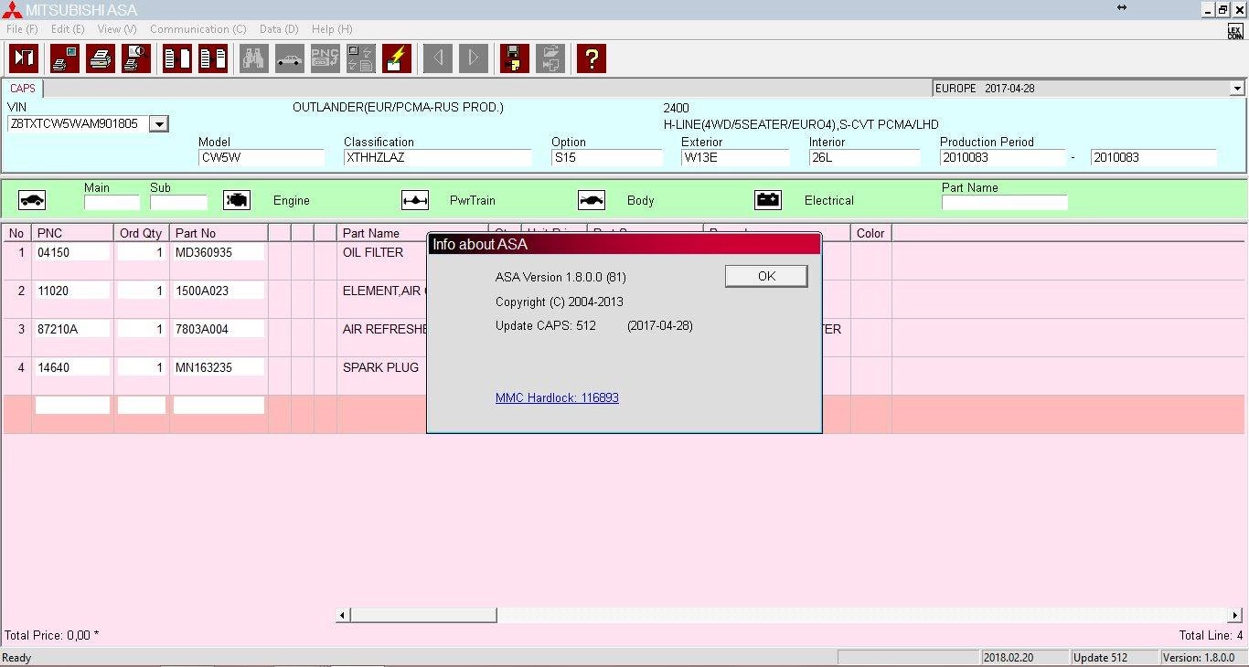Open the File (F) menu
1249x667 pixels.
(x=22, y=29)
